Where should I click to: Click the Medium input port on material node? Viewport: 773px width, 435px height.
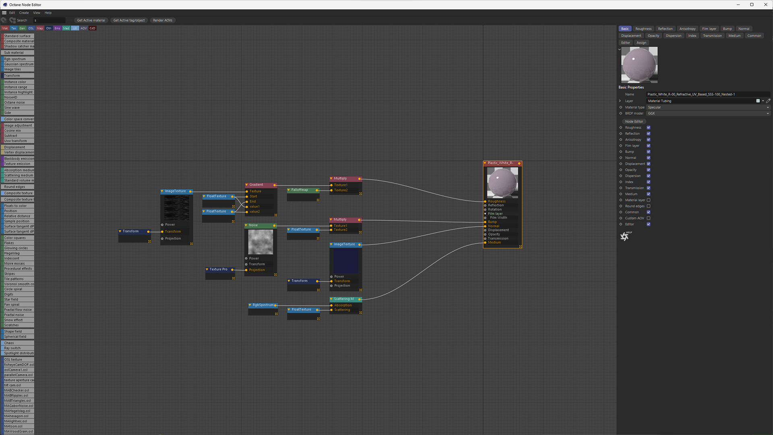tap(485, 242)
